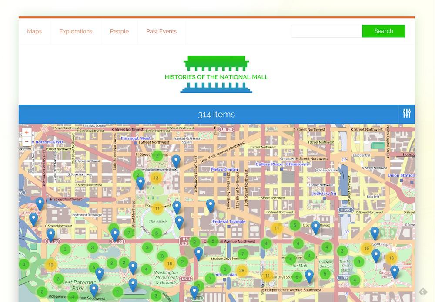
Task: Expand the cluster marker labeled 15
Action: (x=366, y=248)
